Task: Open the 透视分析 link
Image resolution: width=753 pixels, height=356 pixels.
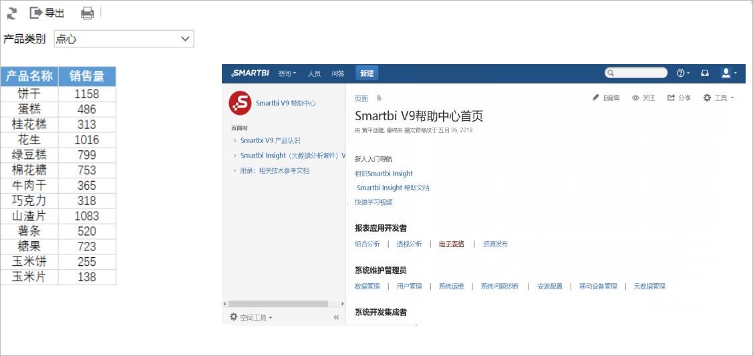Action: click(409, 244)
